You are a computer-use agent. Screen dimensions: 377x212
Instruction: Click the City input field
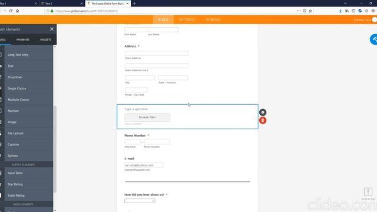click(140, 78)
